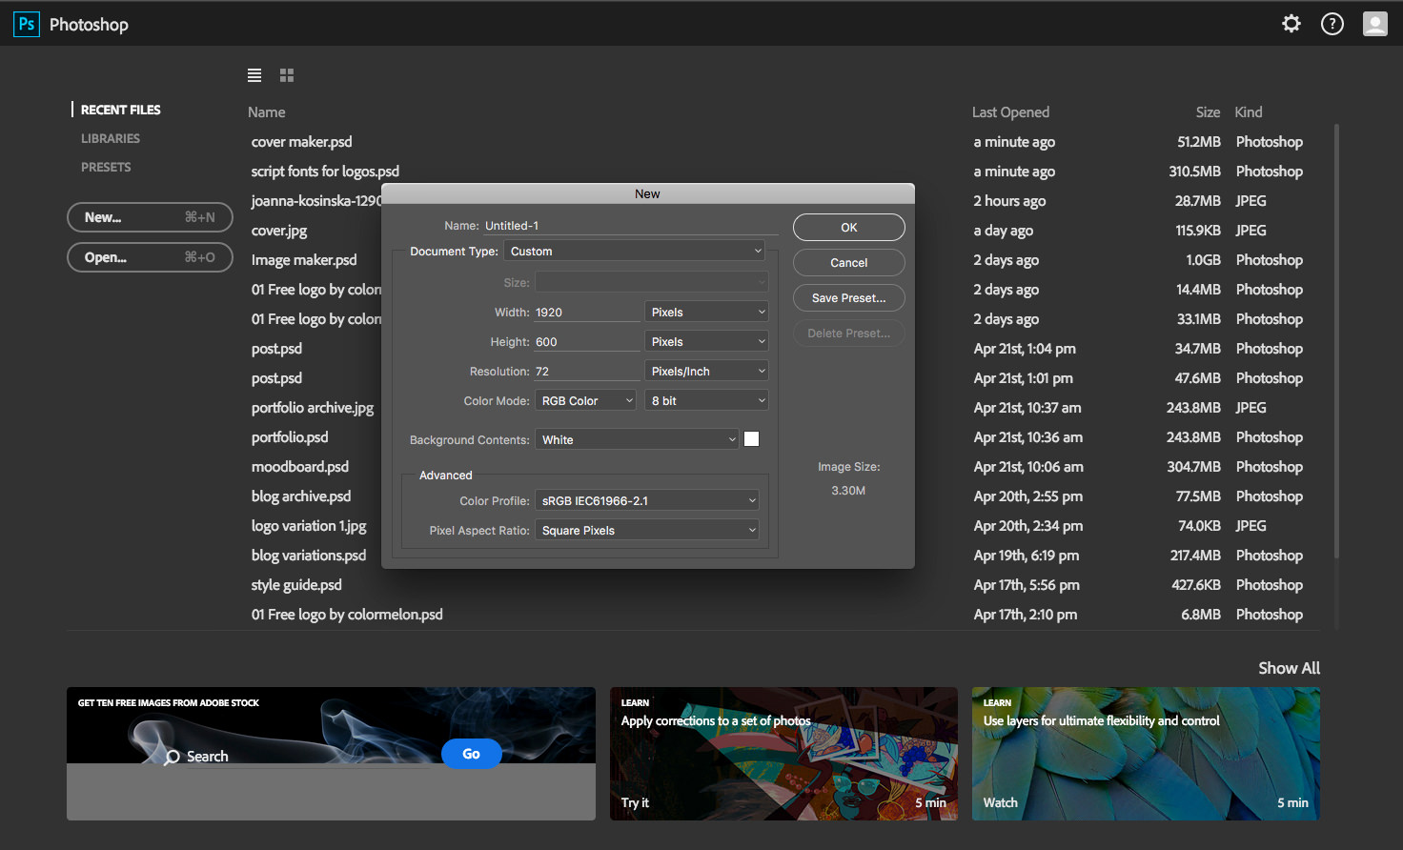1403x850 pixels.
Task: Click the recent files list scrollbar
Action: [x=1336, y=341]
